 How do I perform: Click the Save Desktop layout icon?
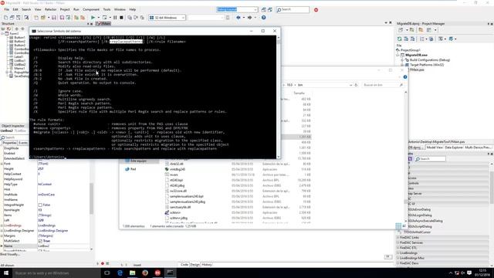click(x=264, y=10)
